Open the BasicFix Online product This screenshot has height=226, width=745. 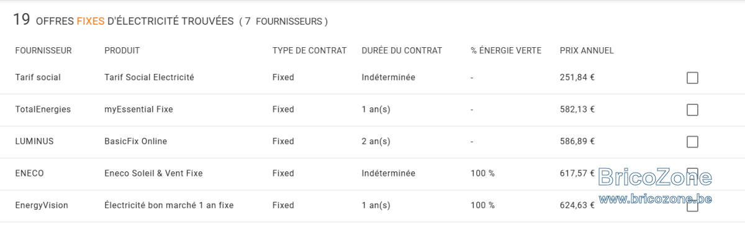click(135, 142)
